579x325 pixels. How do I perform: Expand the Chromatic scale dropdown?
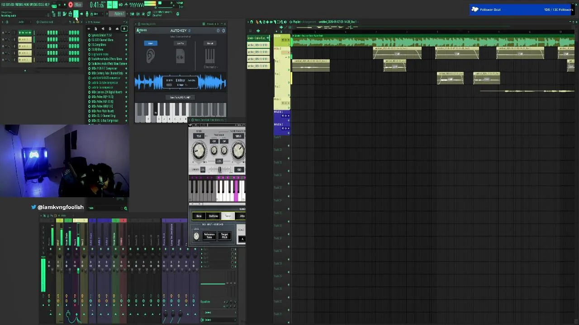click(x=211, y=67)
